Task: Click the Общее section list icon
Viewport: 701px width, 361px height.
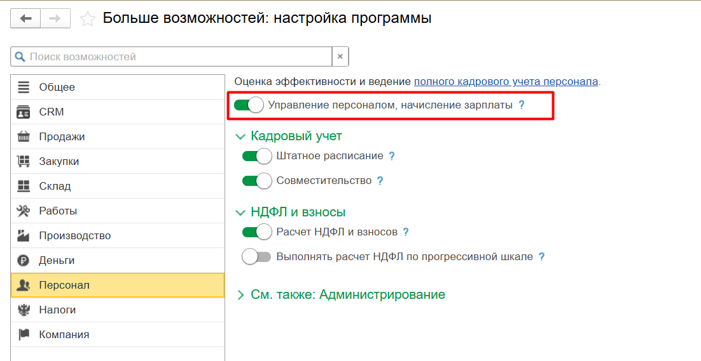Action: 24,88
